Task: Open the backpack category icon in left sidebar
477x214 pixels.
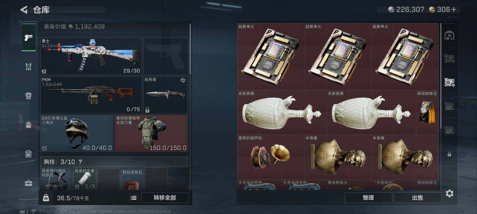Action: [29, 125]
